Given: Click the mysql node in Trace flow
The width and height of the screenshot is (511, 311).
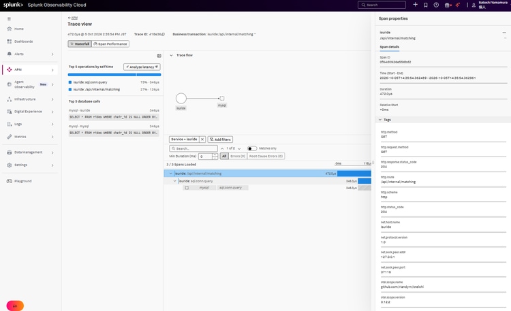Looking at the screenshot, I should [222, 99].
